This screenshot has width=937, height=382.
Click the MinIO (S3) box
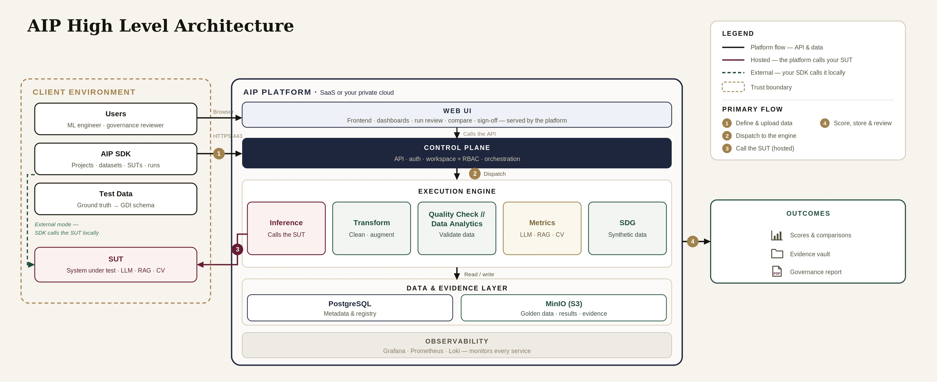pyautogui.click(x=564, y=308)
